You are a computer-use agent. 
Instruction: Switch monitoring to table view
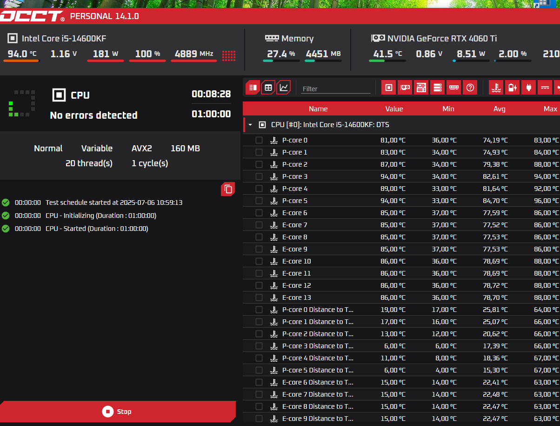tap(268, 87)
